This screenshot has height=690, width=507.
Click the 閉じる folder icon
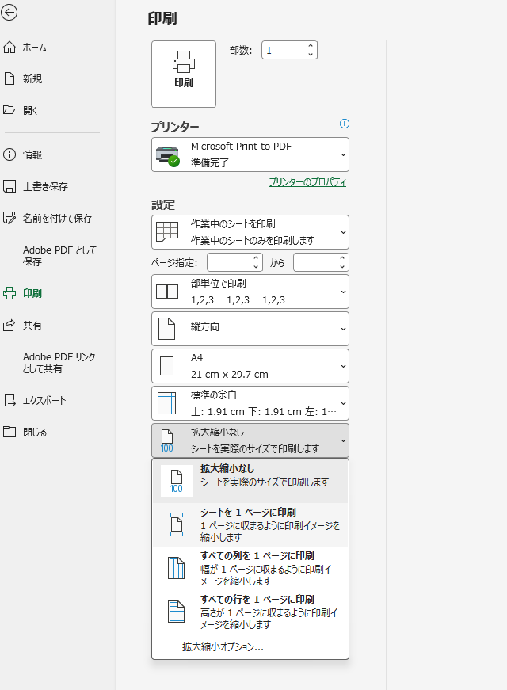tap(10, 432)
